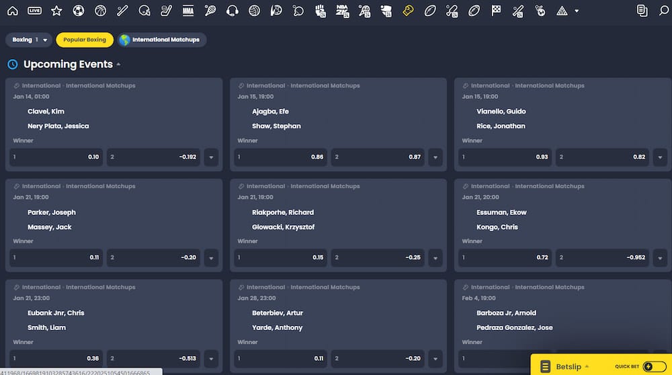Expand more markets for Beterbiev vs Yarde
Viewport: 672px width, 375px height.
click(435, 359)
